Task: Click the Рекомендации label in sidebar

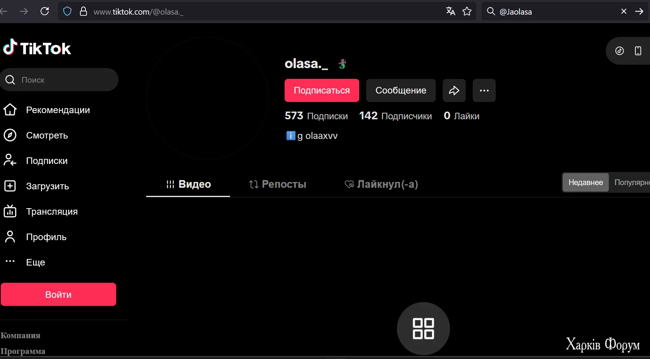Action: point(58,110)
